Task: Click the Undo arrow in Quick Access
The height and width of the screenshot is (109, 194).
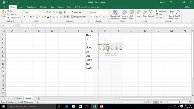Action: click(8, 2)
